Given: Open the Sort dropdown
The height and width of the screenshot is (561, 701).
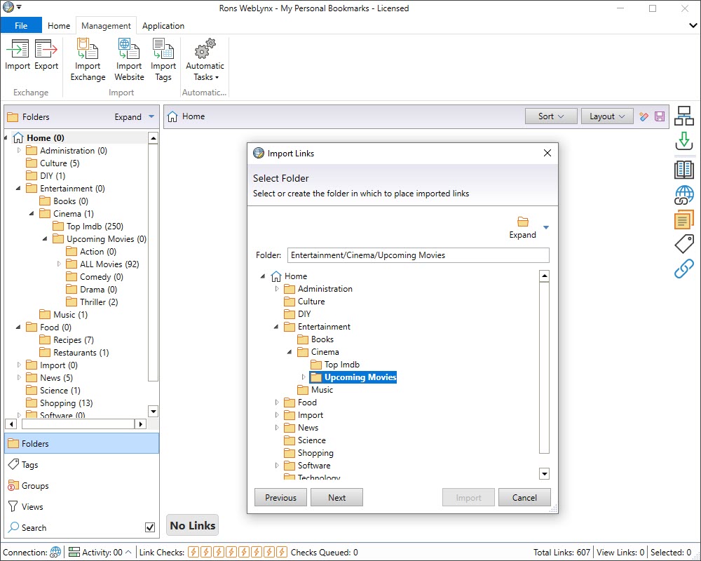Looking at the screenshot, I should [551, 116].
